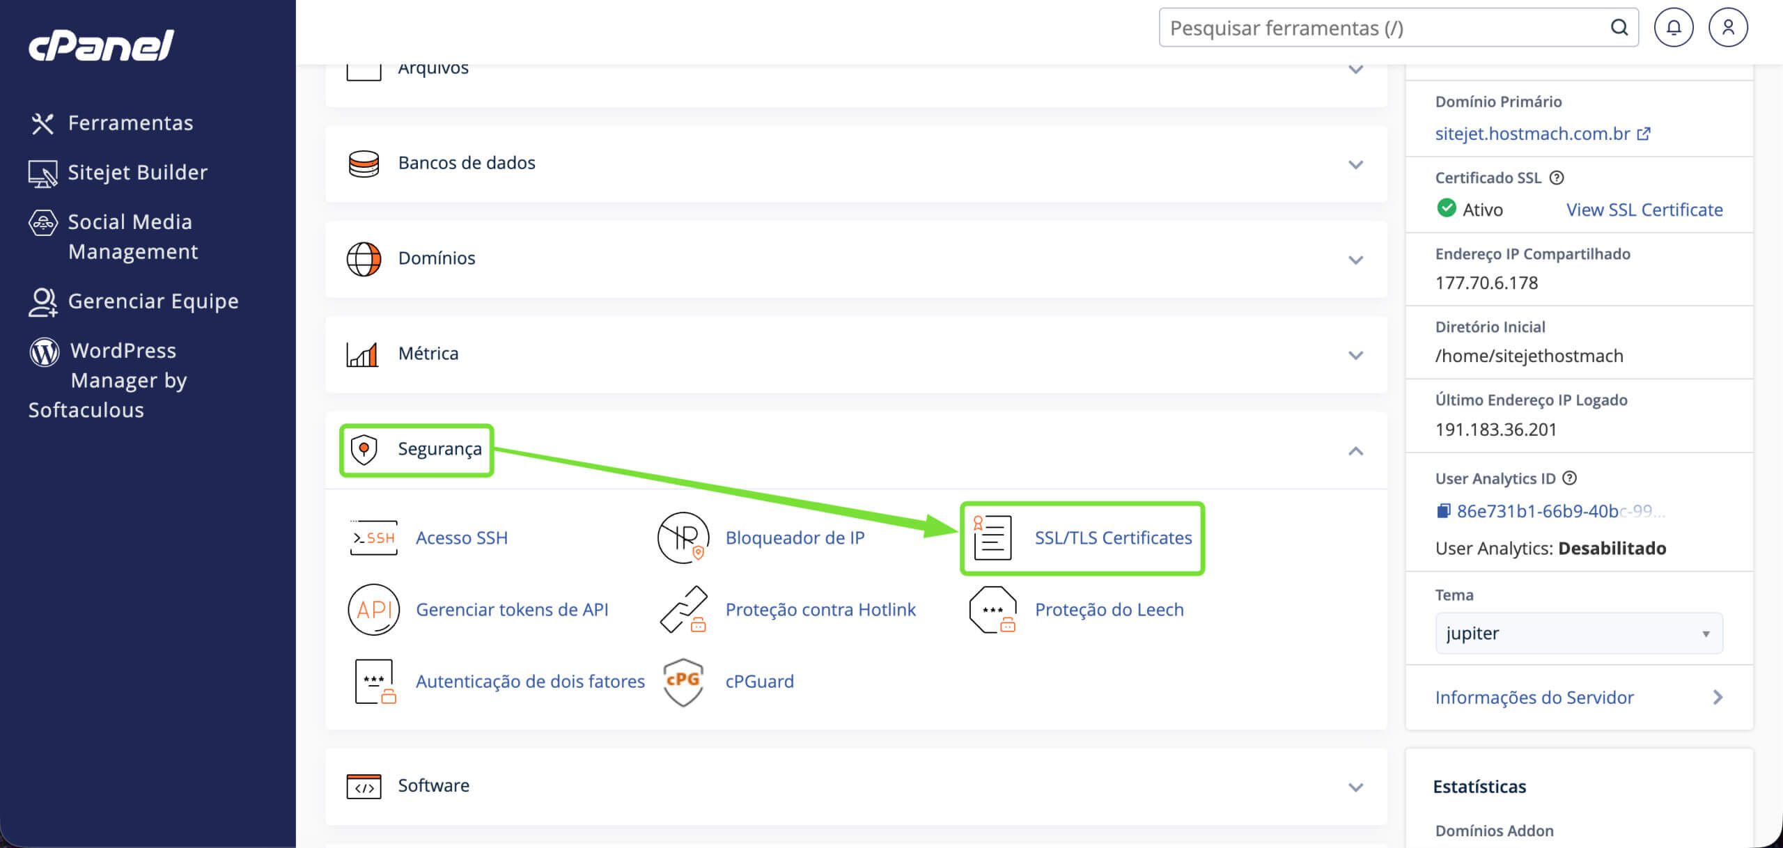Click the external link icon beside domain

coord(1644,134)
